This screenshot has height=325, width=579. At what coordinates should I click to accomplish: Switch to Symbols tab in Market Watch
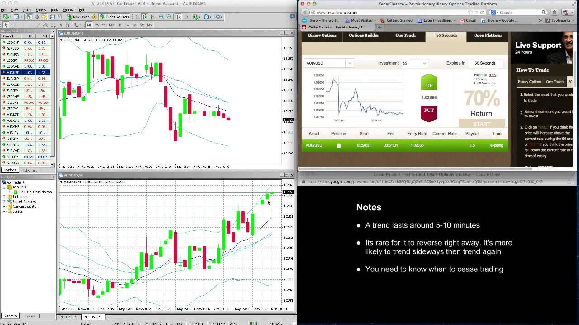point(10,170)
